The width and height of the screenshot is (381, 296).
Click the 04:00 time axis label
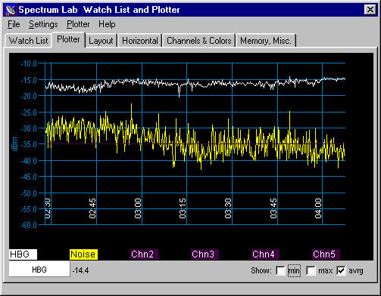tap(318, 208)
